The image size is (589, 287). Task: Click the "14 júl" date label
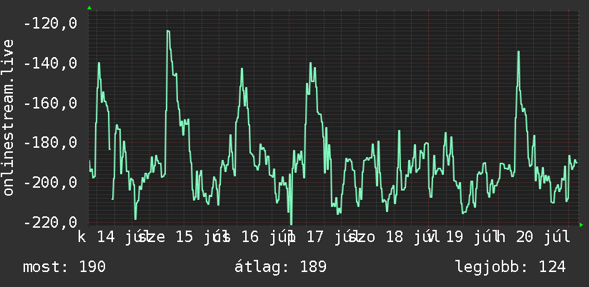(121, 238)
